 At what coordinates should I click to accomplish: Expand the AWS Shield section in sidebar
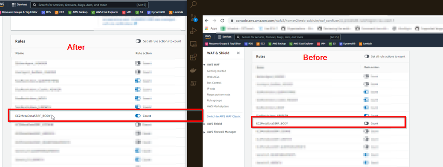click(x=204, y=123)
